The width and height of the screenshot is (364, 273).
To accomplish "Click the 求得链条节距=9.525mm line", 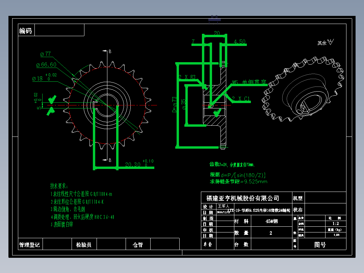I will [238, 181].
